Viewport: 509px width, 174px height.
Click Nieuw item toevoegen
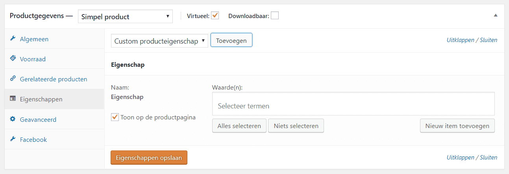[457, 126]
